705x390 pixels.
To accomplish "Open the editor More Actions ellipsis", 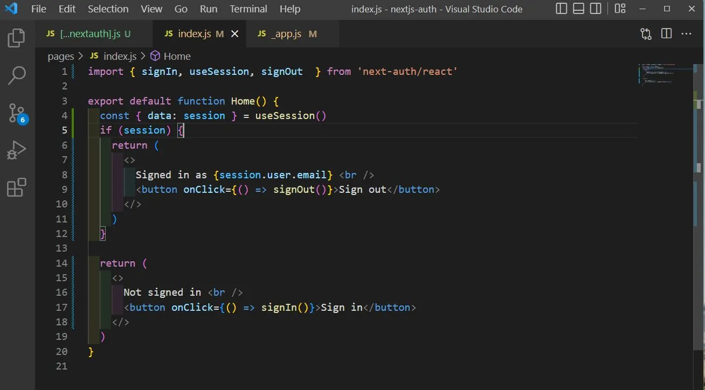I will [x=686, y=33].
